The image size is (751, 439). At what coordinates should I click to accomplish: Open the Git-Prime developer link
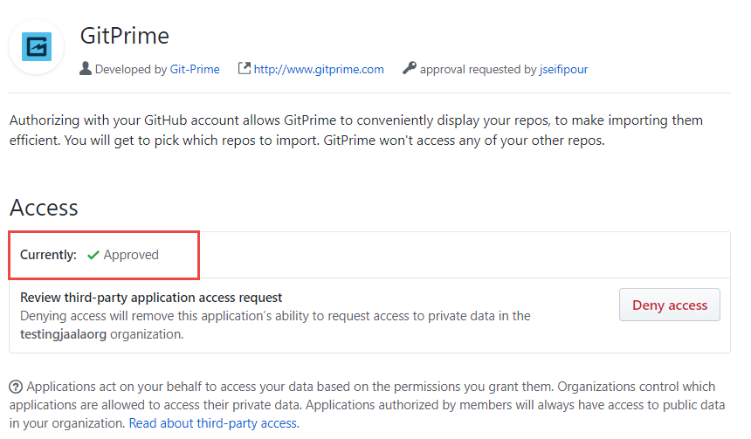[x=195, y=70]
